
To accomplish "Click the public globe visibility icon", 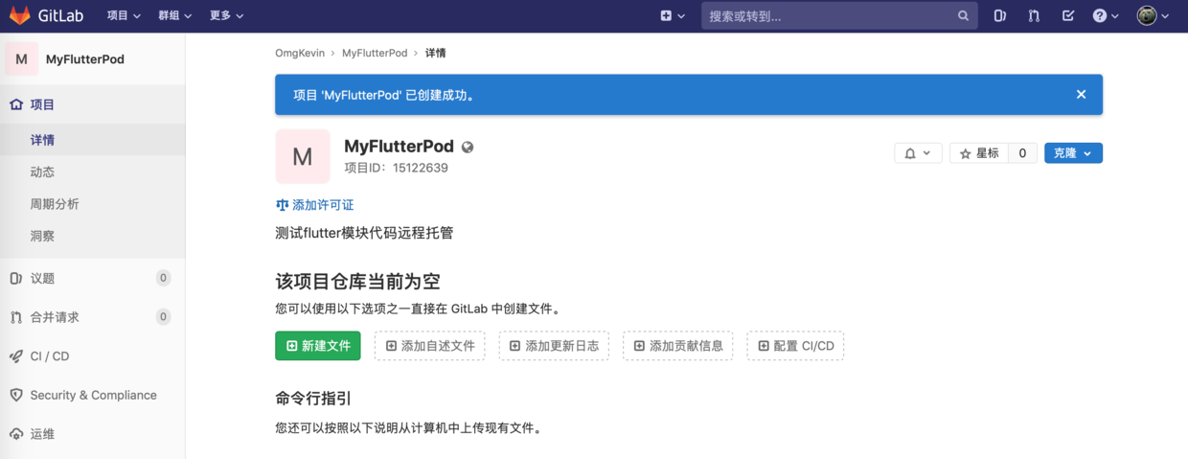I will point(468,148).
